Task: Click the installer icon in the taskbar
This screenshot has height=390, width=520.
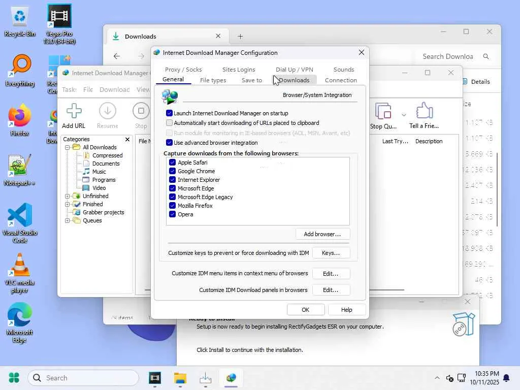Action: click(206, 378)
